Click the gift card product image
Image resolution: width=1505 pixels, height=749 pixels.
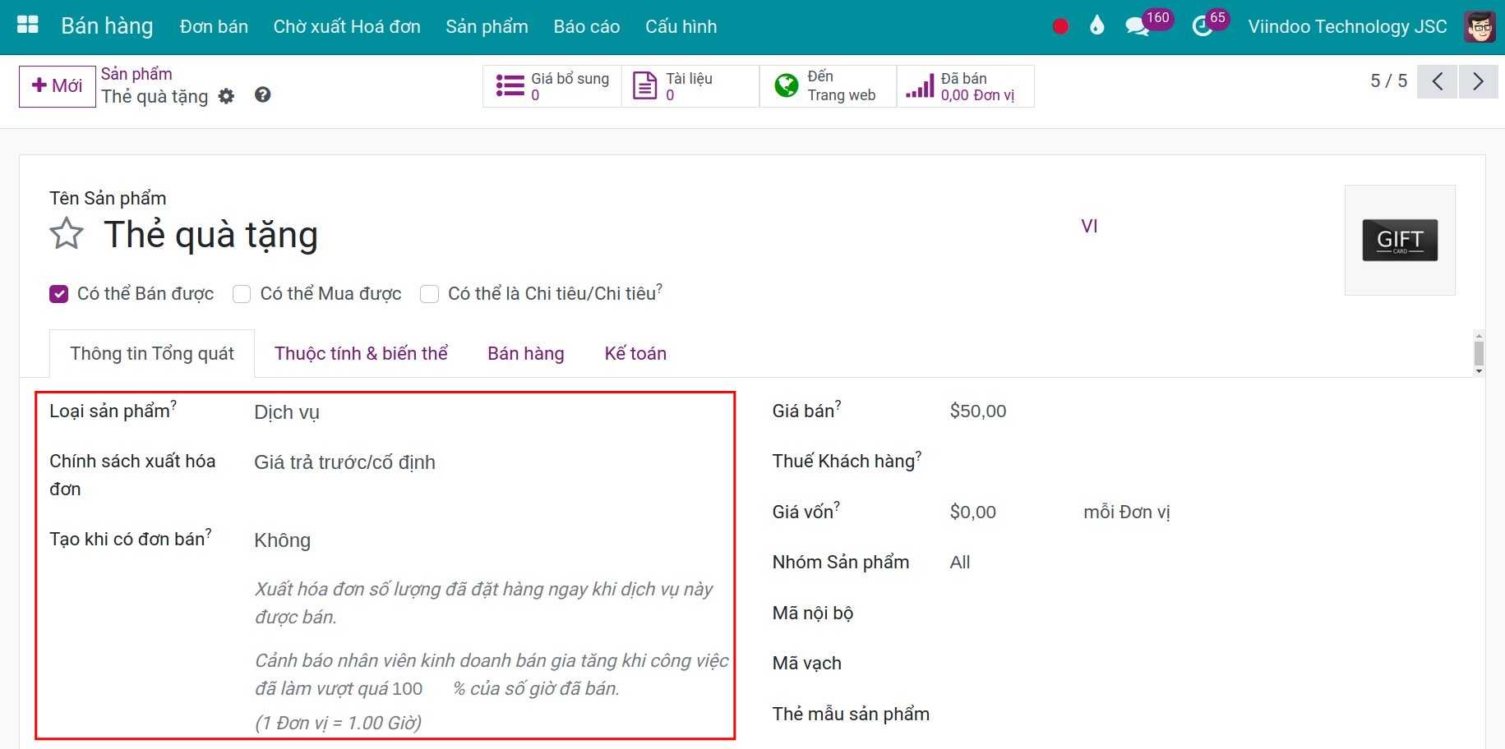click(1399, 240)
